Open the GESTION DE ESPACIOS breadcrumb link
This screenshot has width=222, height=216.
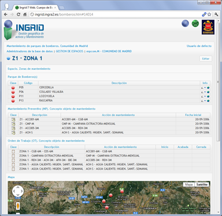69,51
